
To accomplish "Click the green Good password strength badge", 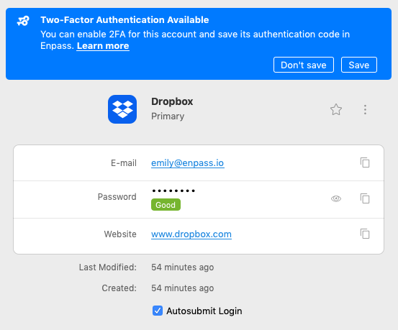I will [166, 205].
